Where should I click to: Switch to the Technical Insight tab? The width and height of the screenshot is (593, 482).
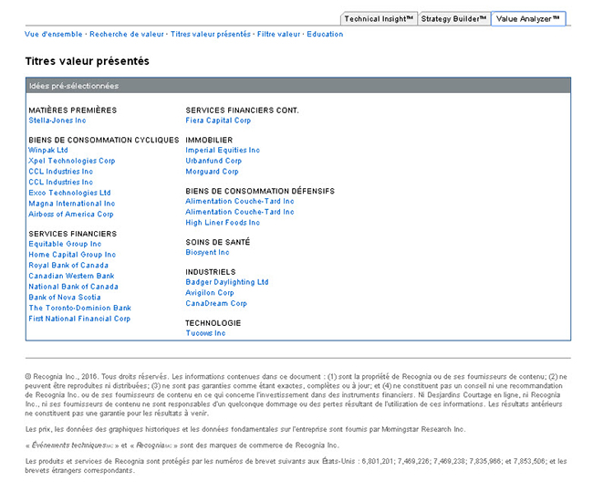(x=379, y=19)
